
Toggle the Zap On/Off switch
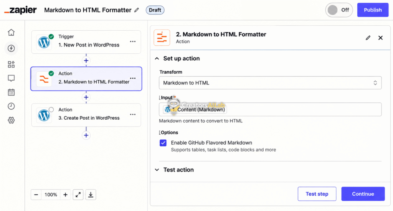339,10
